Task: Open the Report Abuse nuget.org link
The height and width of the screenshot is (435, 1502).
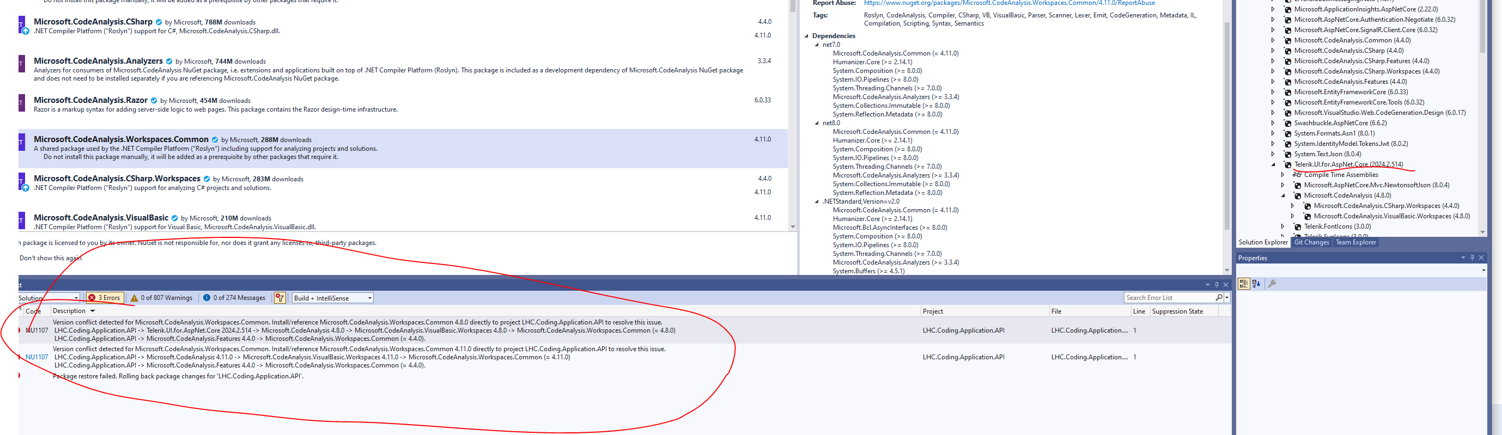Action: tap(1010, 3)
